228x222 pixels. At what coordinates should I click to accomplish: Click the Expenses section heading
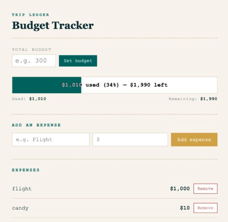[x=26, y=170]
